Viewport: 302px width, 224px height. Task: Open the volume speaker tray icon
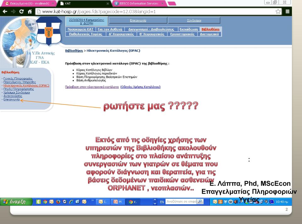click(235, 202)
